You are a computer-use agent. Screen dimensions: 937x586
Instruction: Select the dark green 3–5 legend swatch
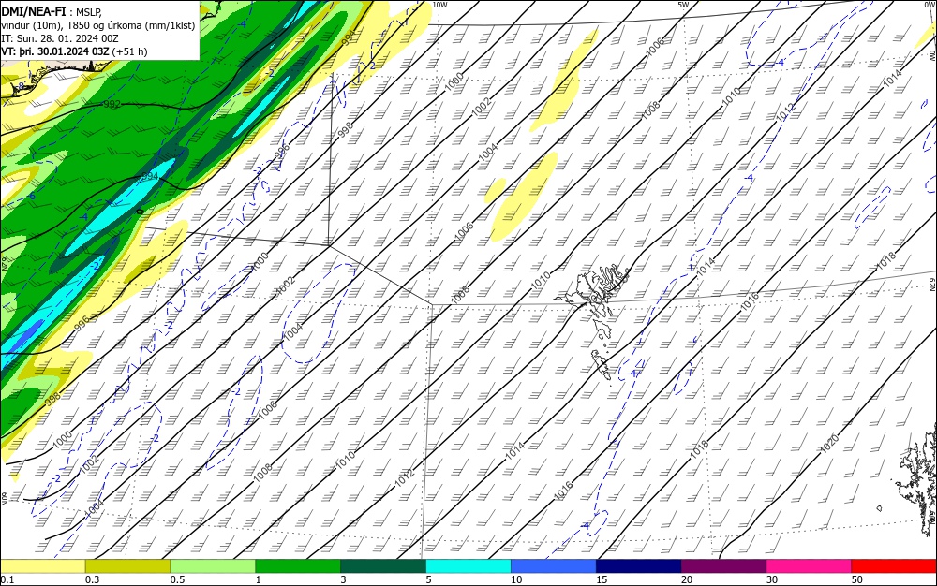pos(383,566)
